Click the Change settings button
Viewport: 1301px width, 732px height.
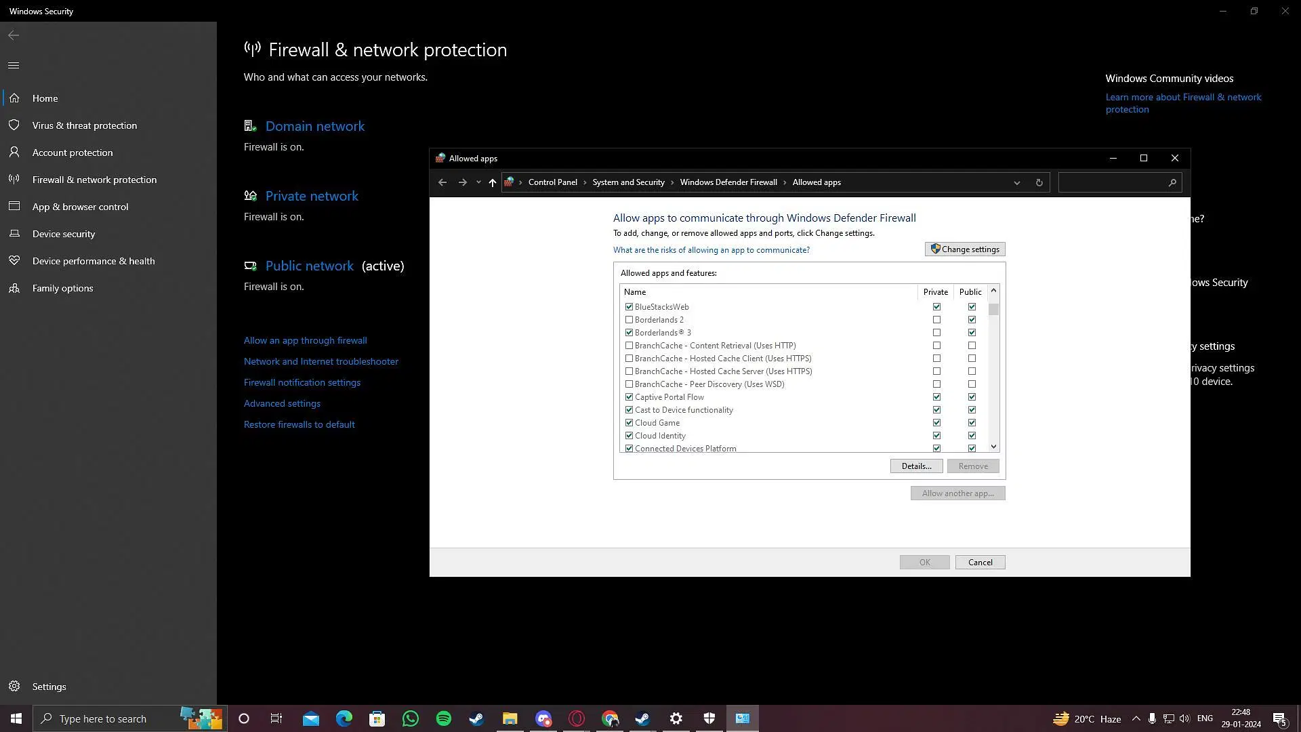[x=965, y=249]
